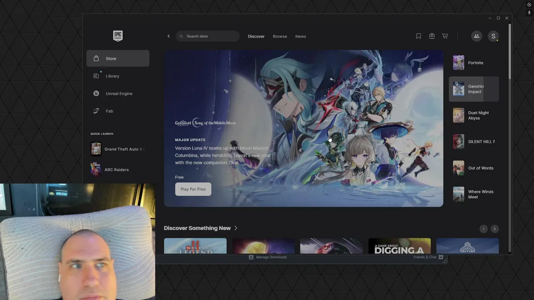
Task: Select Genshin Impact in featured list
Action: (474, 89)
